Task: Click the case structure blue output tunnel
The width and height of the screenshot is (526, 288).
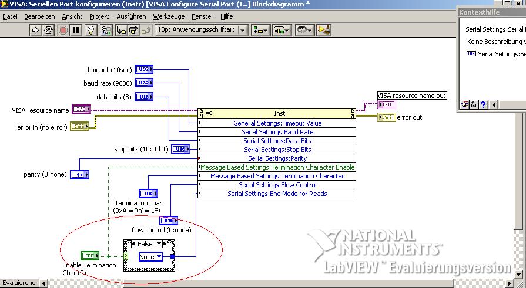Action: pos(172,257)
